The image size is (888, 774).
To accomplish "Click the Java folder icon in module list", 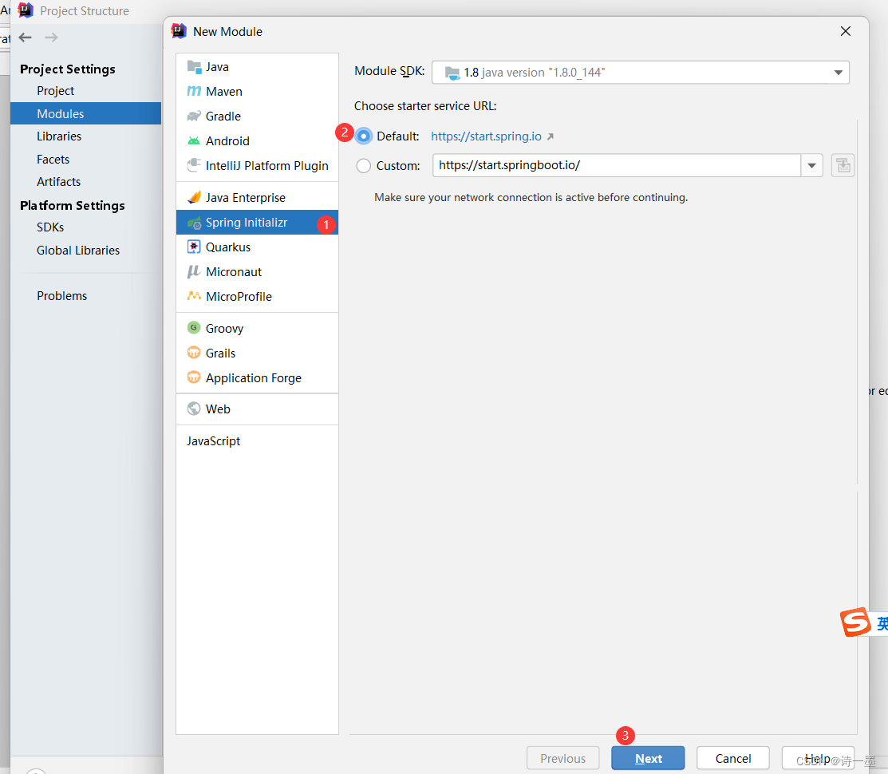I will click(194, 67).
